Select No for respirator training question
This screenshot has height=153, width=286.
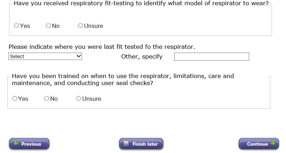point(47,99)
